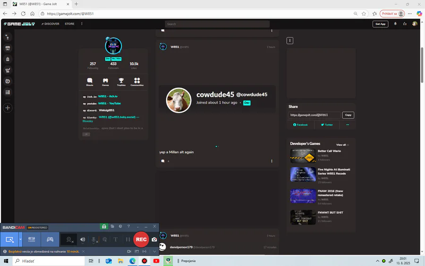Expand Bandicam screen mode dropdown arrow
The height and width of the screenshot is (266, 425).
tap(20, 240)
